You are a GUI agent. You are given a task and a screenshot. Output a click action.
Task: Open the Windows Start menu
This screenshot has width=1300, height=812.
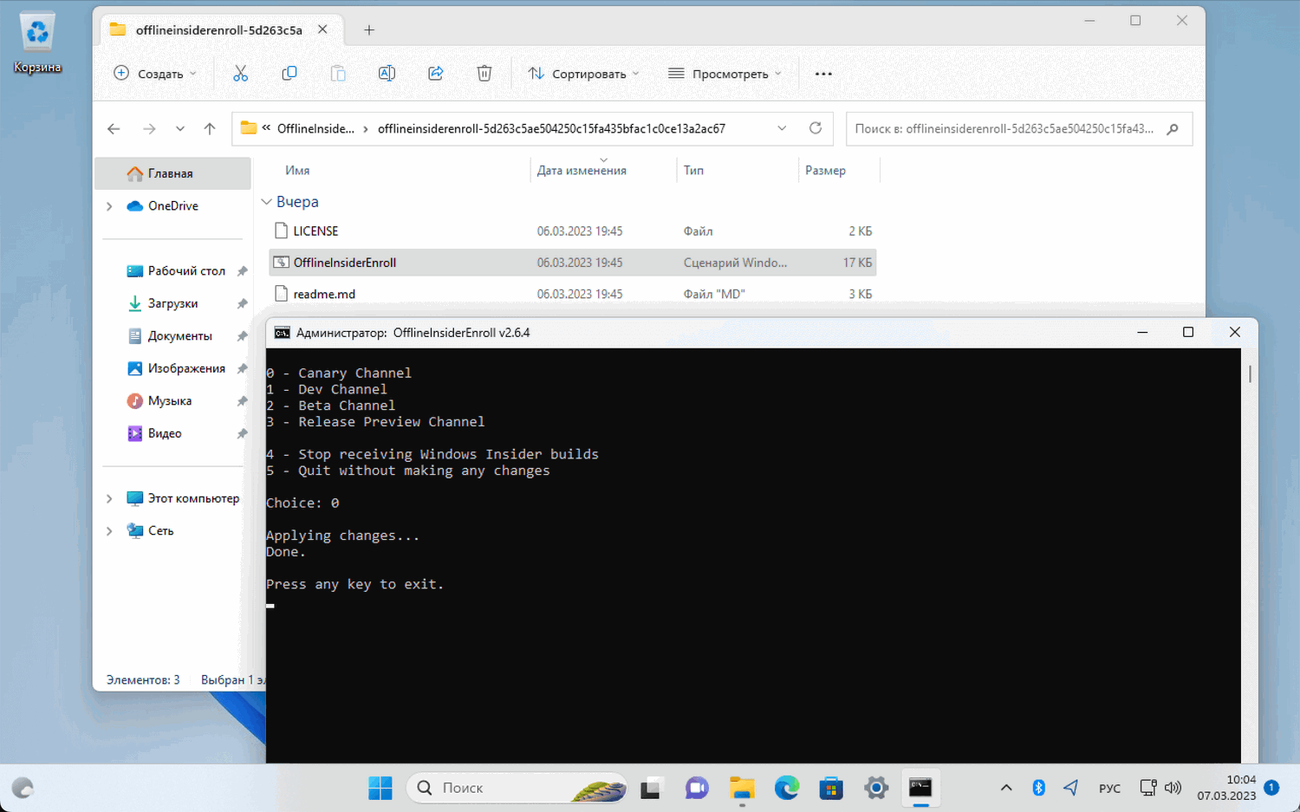click(x=380, y=788)
